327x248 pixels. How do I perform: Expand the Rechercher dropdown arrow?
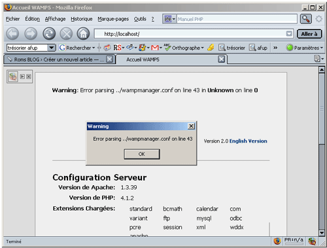(94, 48)
